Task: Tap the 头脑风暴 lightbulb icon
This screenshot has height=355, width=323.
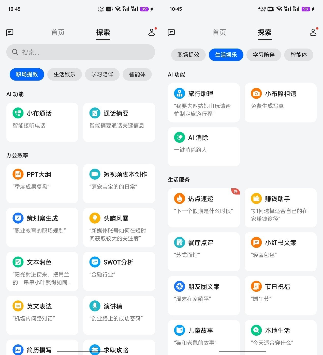Action: [94, 218]
